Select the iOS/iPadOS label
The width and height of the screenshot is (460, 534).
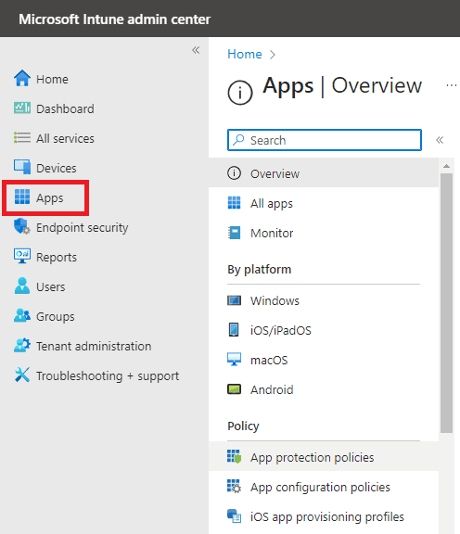281,330
